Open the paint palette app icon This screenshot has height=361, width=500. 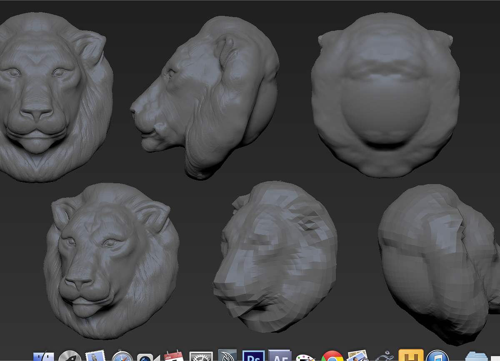(x=306, y=357)
